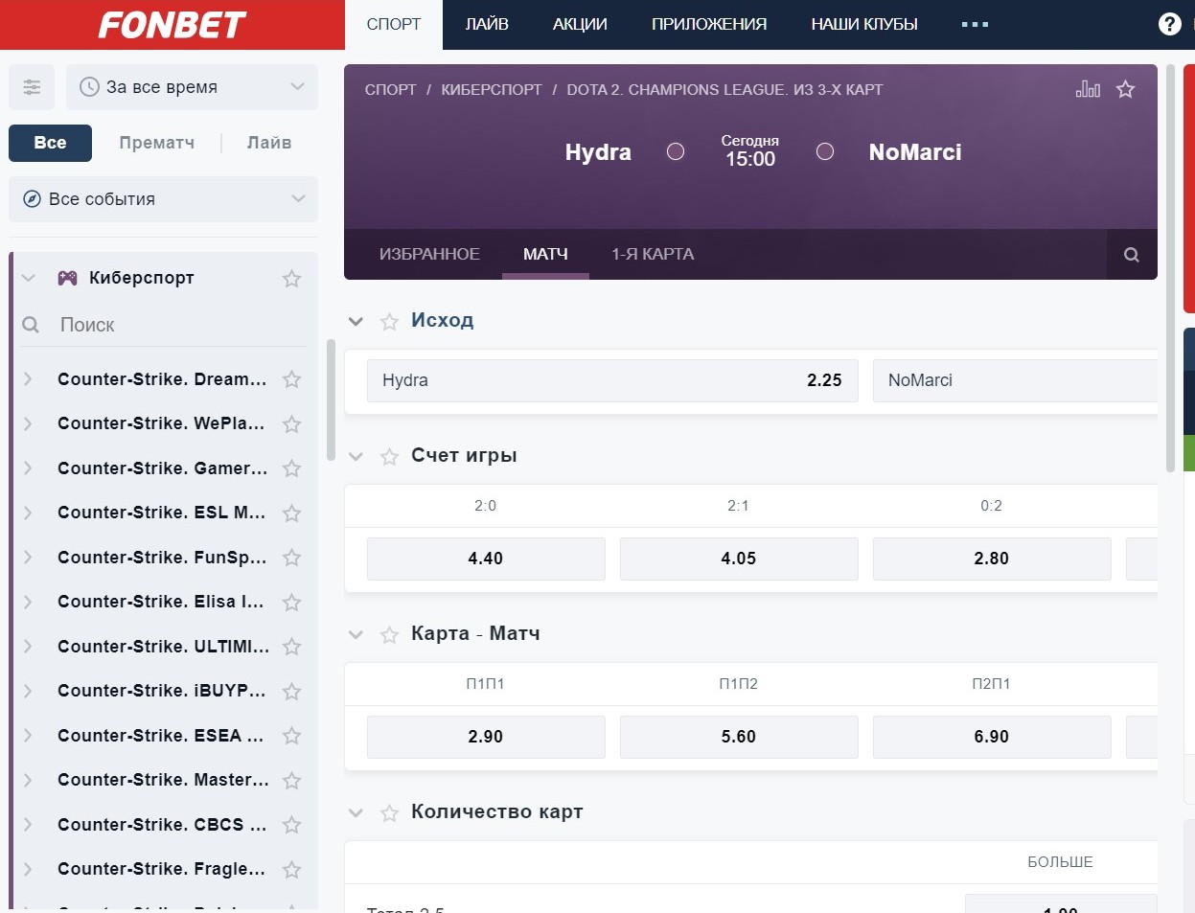
Task: Click the FONBET logo
Action: tap(172, 25)
